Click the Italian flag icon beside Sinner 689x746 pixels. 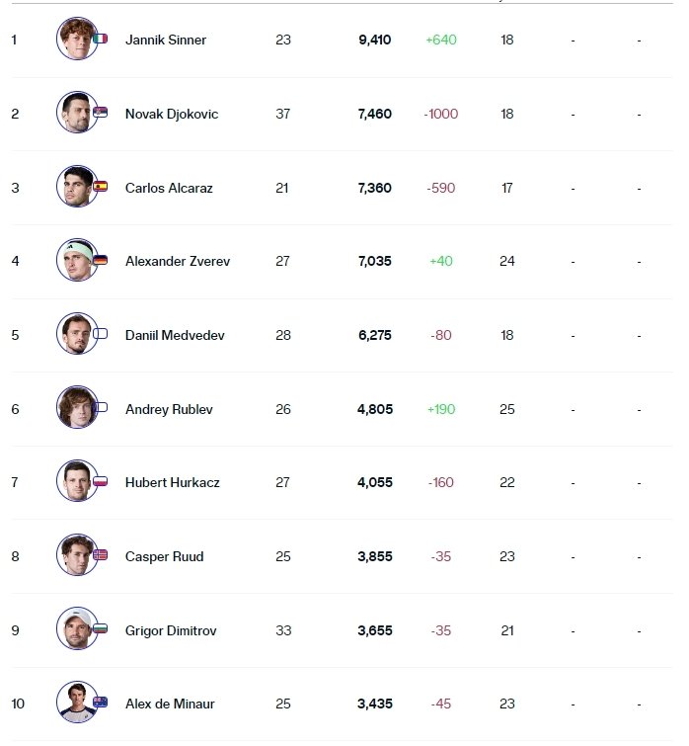tap(101, 39)
